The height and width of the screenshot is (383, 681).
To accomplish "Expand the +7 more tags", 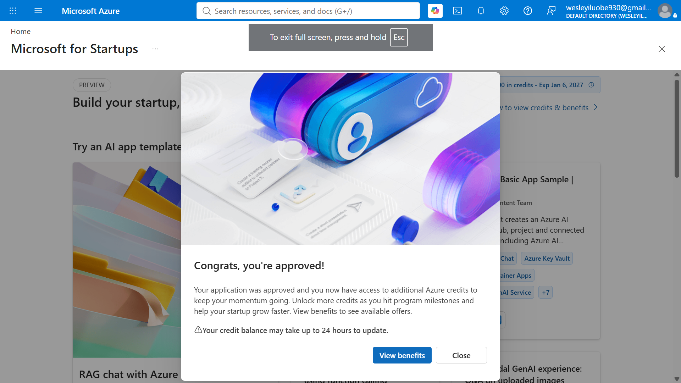I will point(546,293).
